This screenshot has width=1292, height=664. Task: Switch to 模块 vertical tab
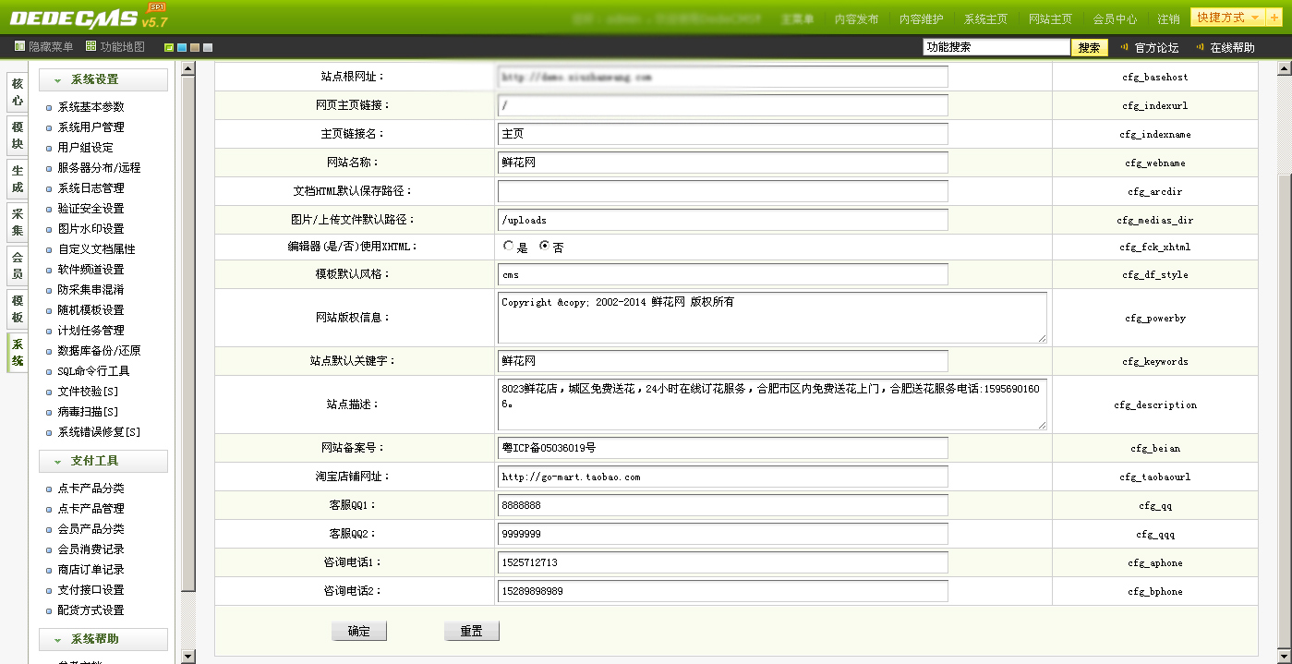pyautogui.click(x=17, y=136)
